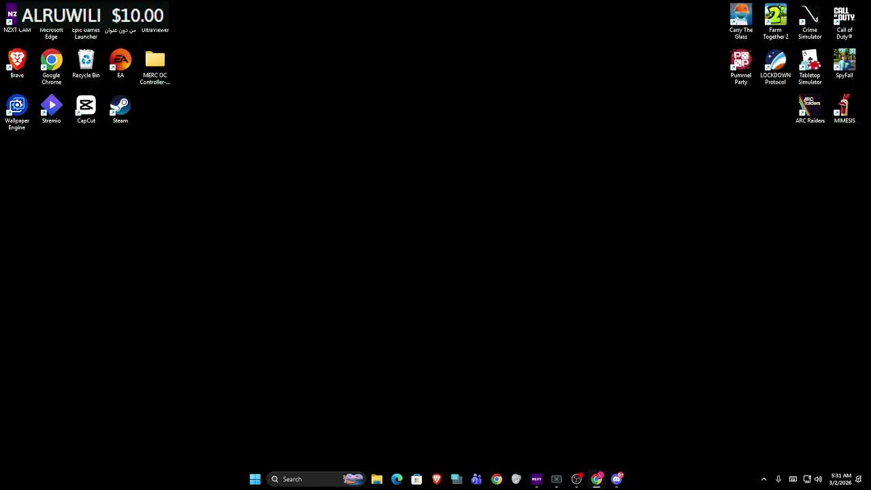Select the Carry The Glass game shortcut
The height and width of the screenshot is (490, 871).
(x=741, y=21)
